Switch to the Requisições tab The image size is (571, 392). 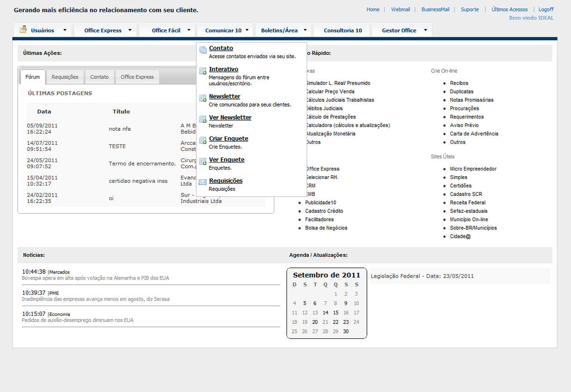65,77
